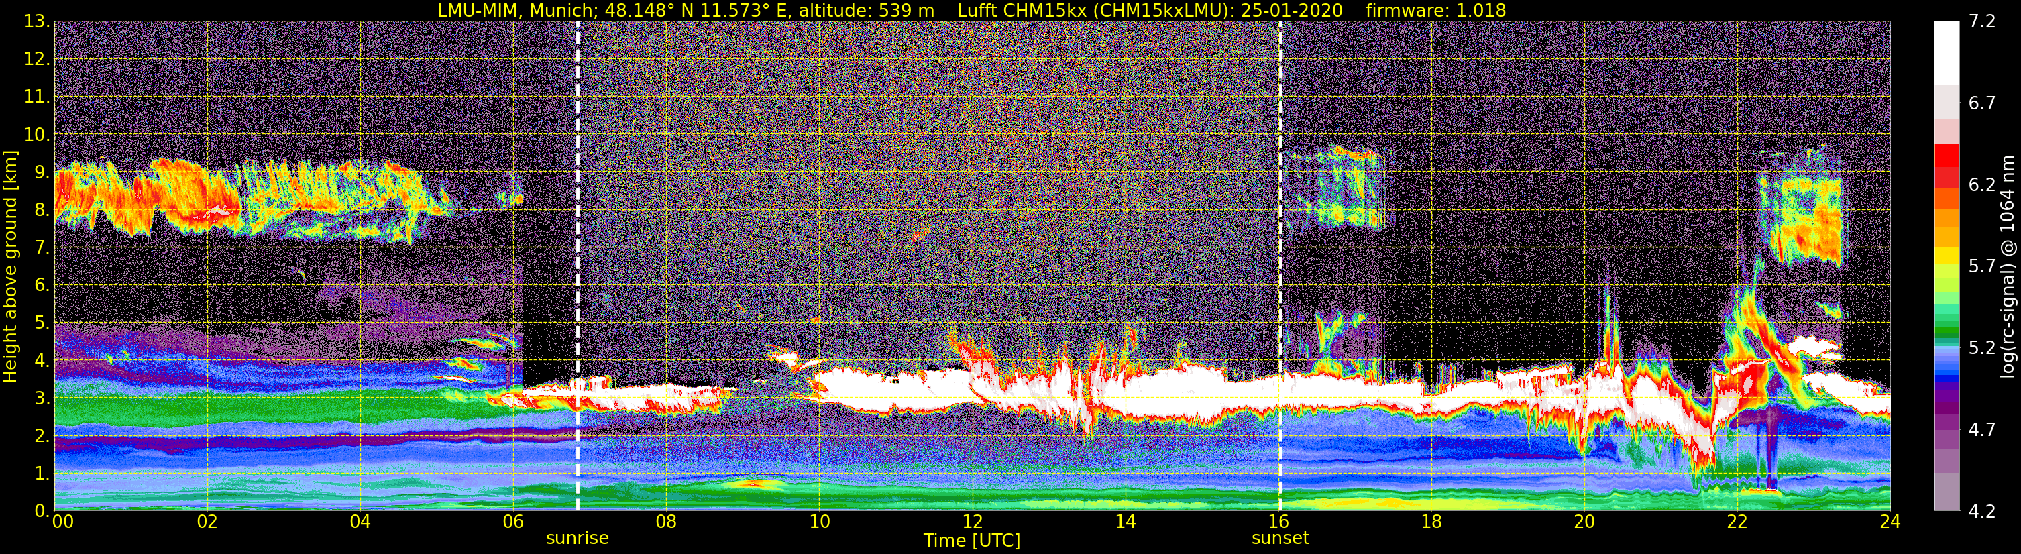2021x554 pixels.
Task: Click the '4.7' colorbar value label
Action: 1982,430
